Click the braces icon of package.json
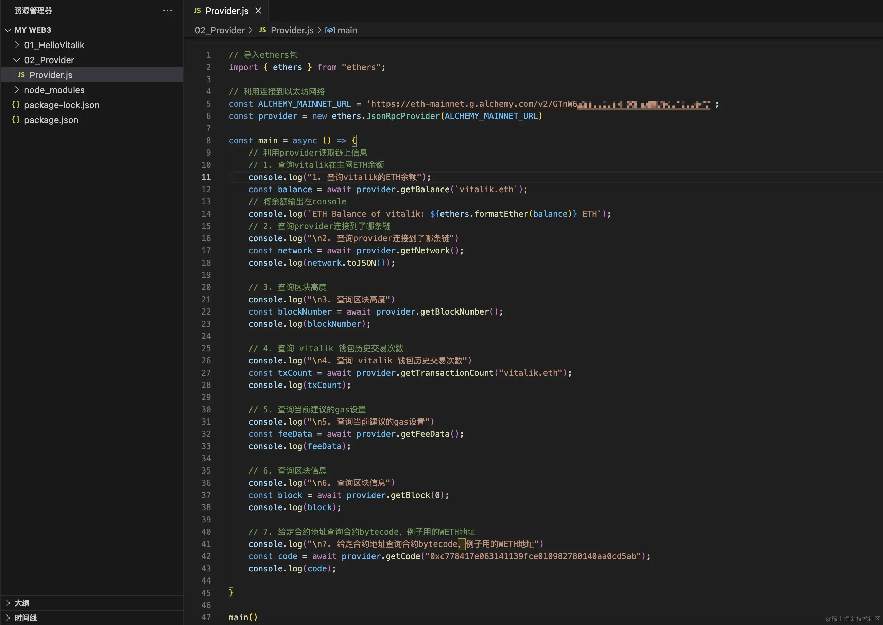This screenshot has width=883, height=625. (16, 120)
